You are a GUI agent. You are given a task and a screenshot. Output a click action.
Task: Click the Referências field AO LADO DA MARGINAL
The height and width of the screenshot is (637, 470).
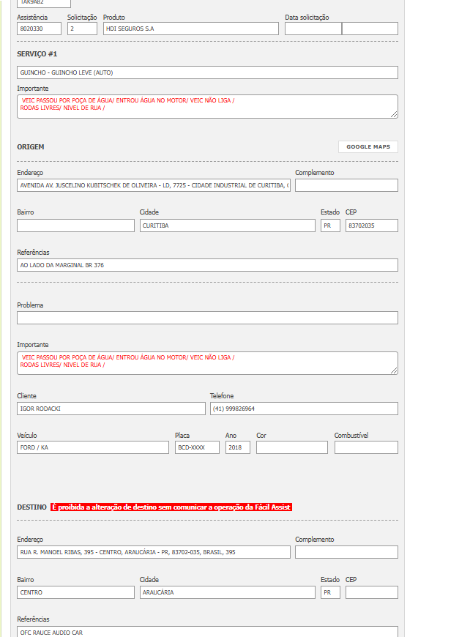point(208,265)
